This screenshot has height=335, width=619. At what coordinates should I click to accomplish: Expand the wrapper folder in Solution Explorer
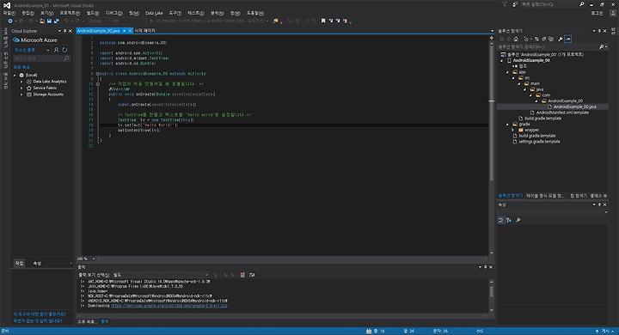pos(513,130)
